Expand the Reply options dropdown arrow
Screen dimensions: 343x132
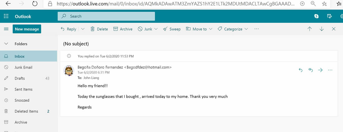pyautogui.click(x=83, y=29)
